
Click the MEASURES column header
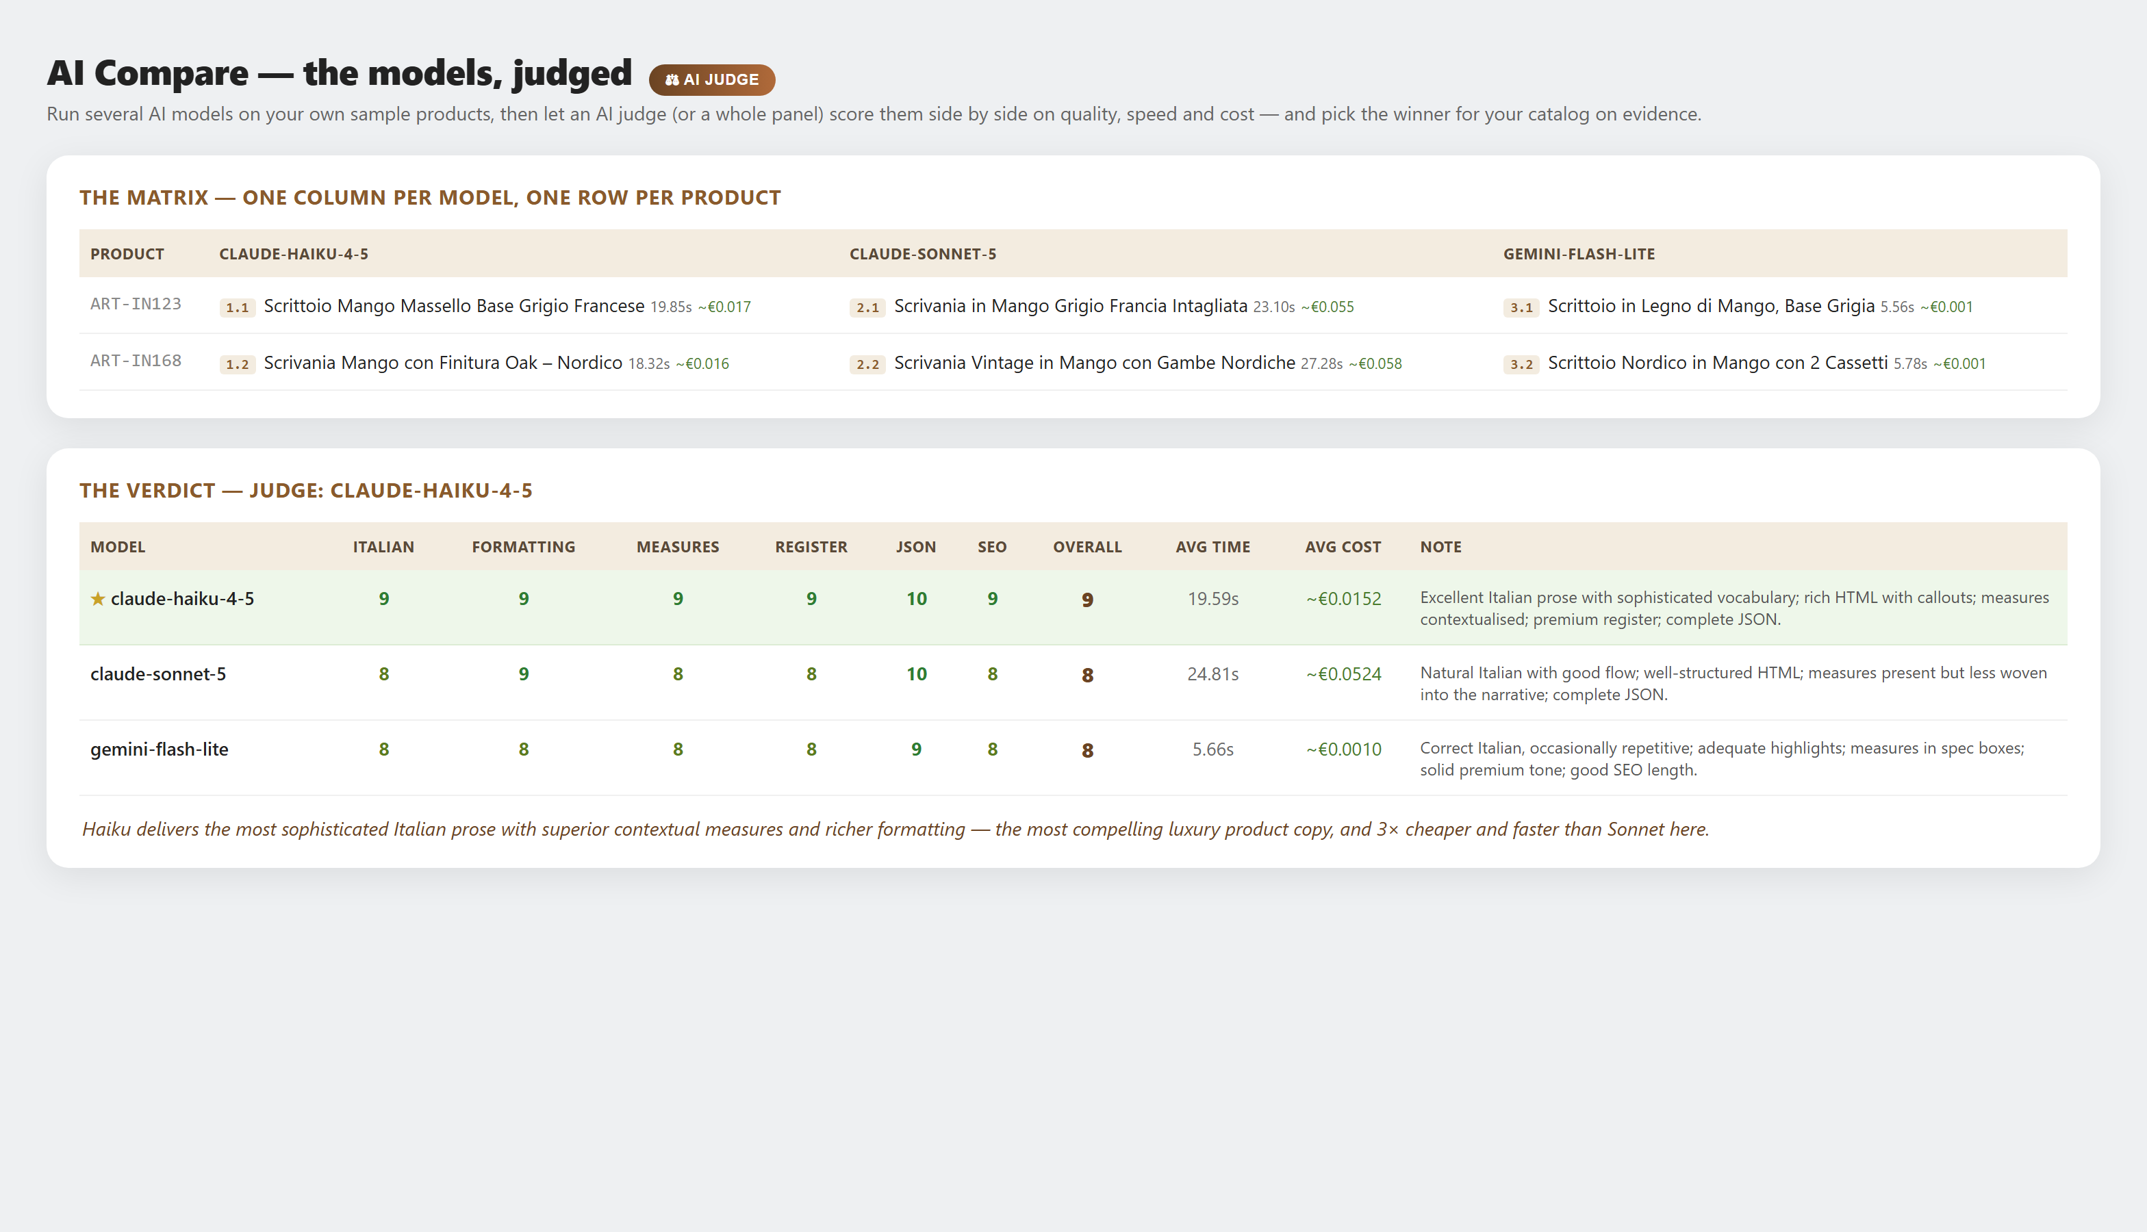tap(678, 547)
